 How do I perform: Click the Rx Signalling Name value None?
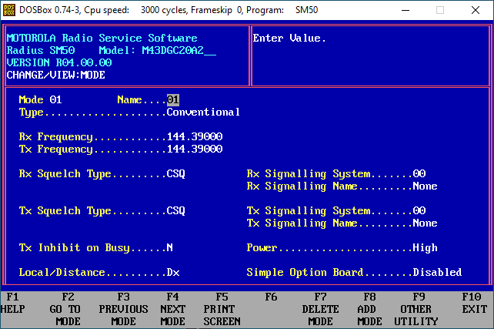(425, 186)
